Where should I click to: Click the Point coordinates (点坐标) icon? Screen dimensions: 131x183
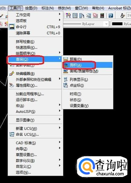pyautogui.click(x=66, y=85)
